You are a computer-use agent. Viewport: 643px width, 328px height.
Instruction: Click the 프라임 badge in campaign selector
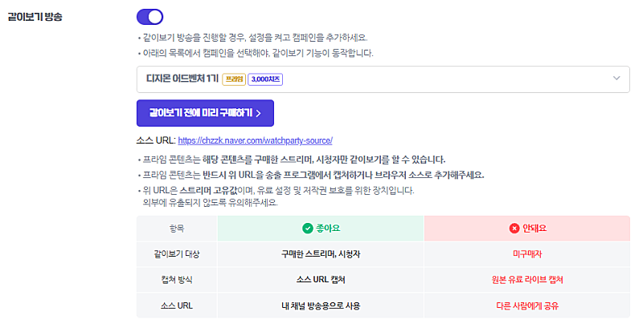click(x=234, y=79)
